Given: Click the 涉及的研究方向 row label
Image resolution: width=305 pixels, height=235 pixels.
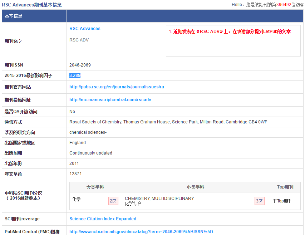Looking at the screenshot, I should coord(20,132).
